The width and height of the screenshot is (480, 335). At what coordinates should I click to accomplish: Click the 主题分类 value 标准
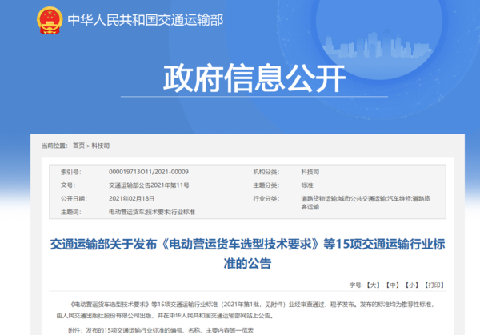(x=306, y=185)
